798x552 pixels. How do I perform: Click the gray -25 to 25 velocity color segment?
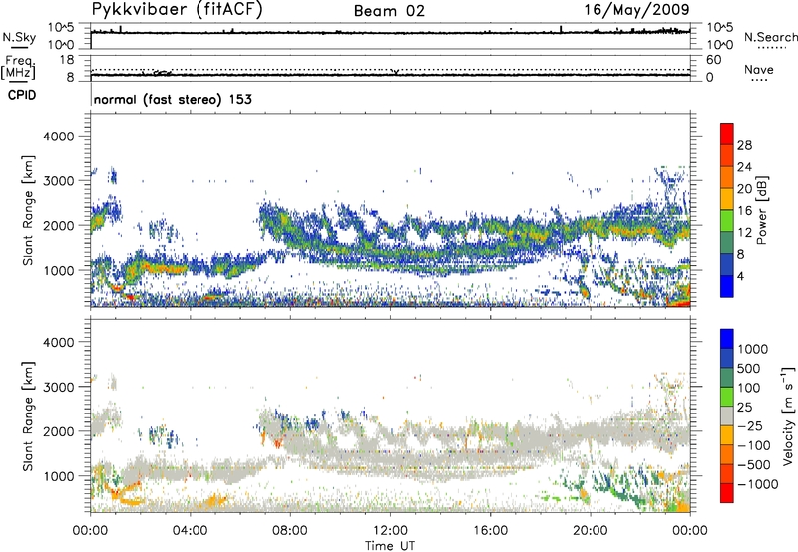coord(727,415)
